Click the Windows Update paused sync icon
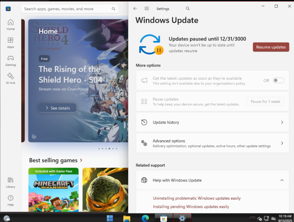294x222 pixels. tap(151, 45)
